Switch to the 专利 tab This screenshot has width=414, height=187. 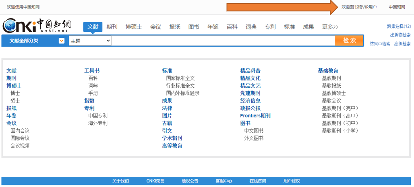[x=270, y=27]
